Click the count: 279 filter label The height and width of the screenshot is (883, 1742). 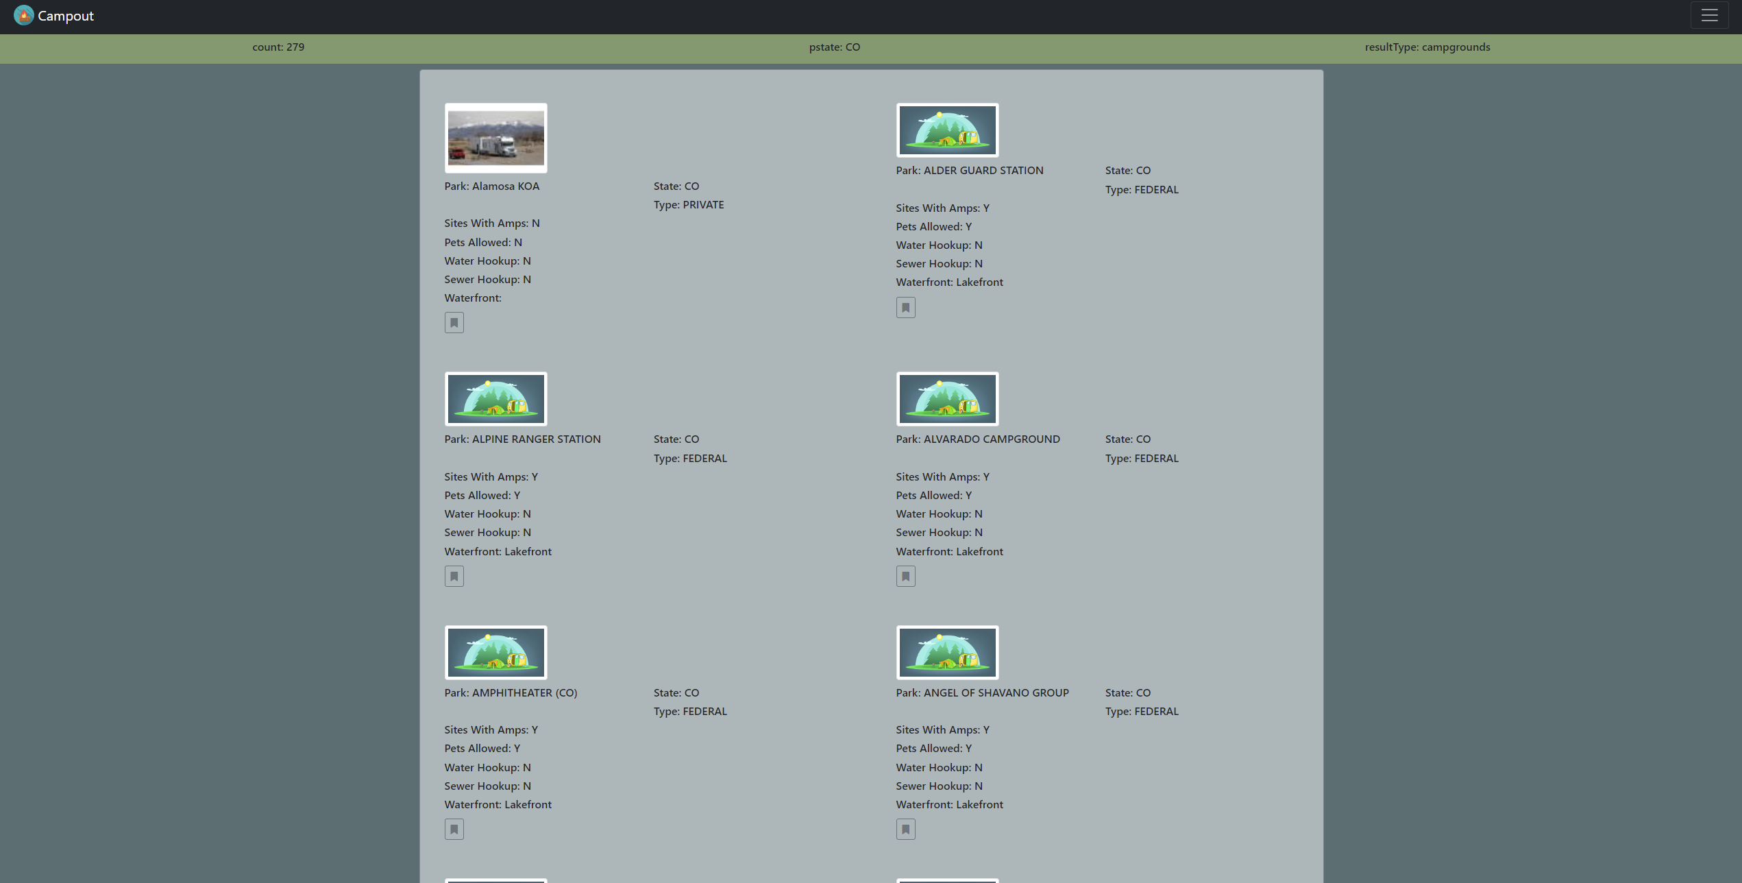click(278, 47)
